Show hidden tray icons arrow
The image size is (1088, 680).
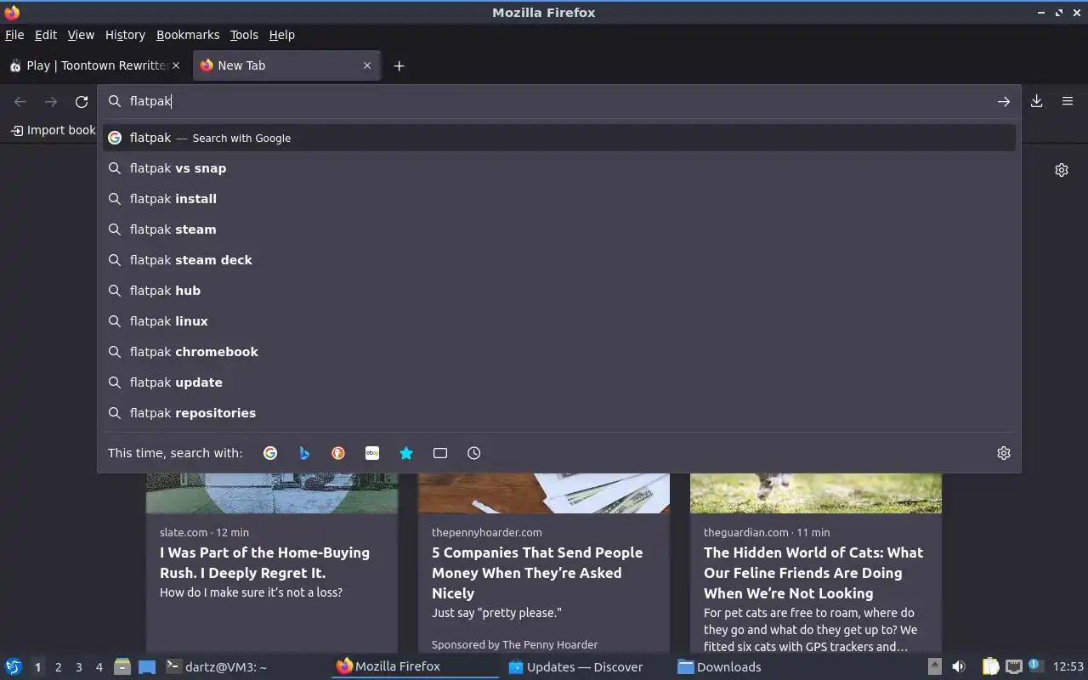[934, 666]
